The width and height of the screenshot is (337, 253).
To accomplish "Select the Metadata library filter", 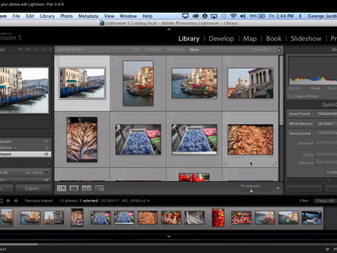I will (175, 50).
